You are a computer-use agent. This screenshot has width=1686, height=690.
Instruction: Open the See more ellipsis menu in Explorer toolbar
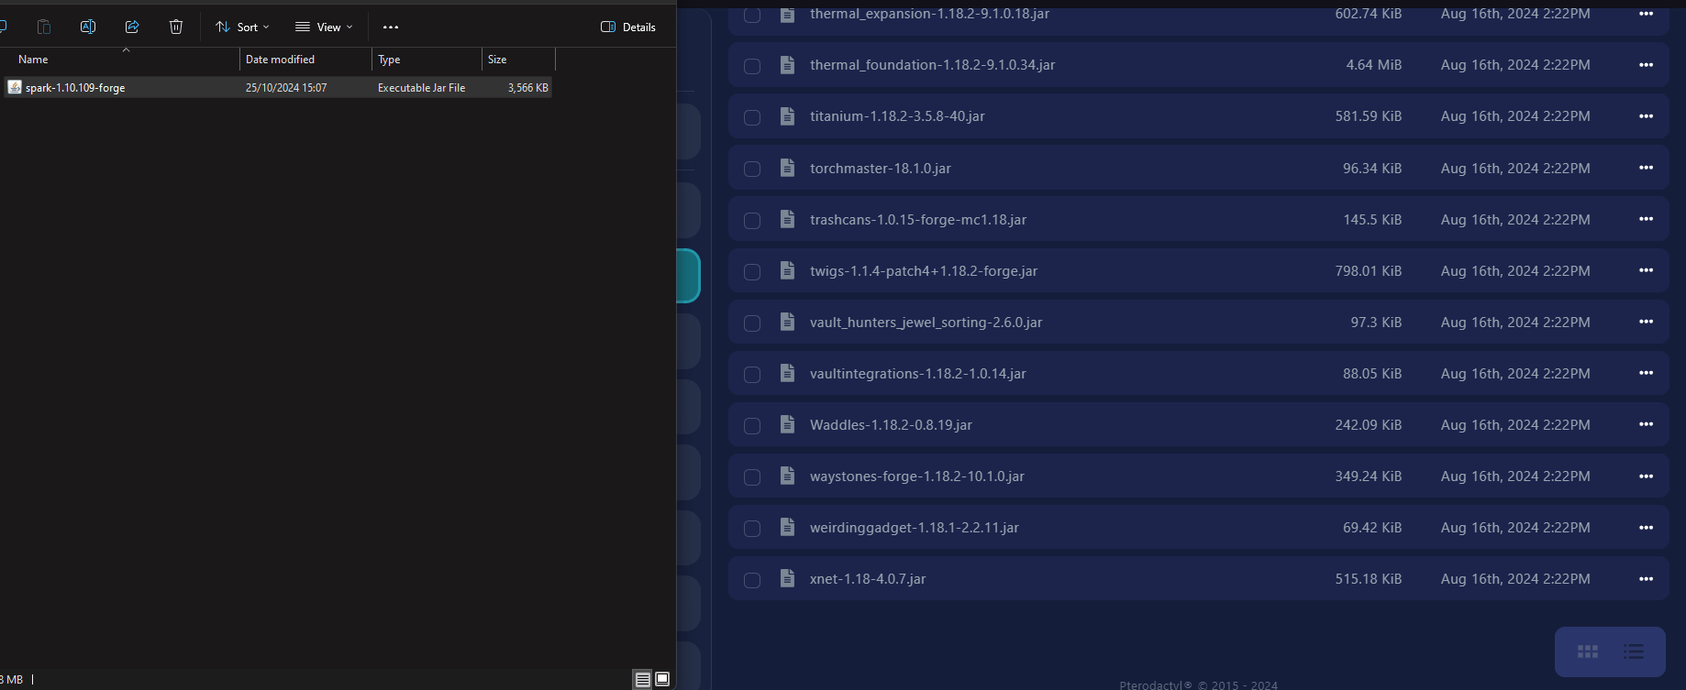pyautogui.click(x=391, y=27)
